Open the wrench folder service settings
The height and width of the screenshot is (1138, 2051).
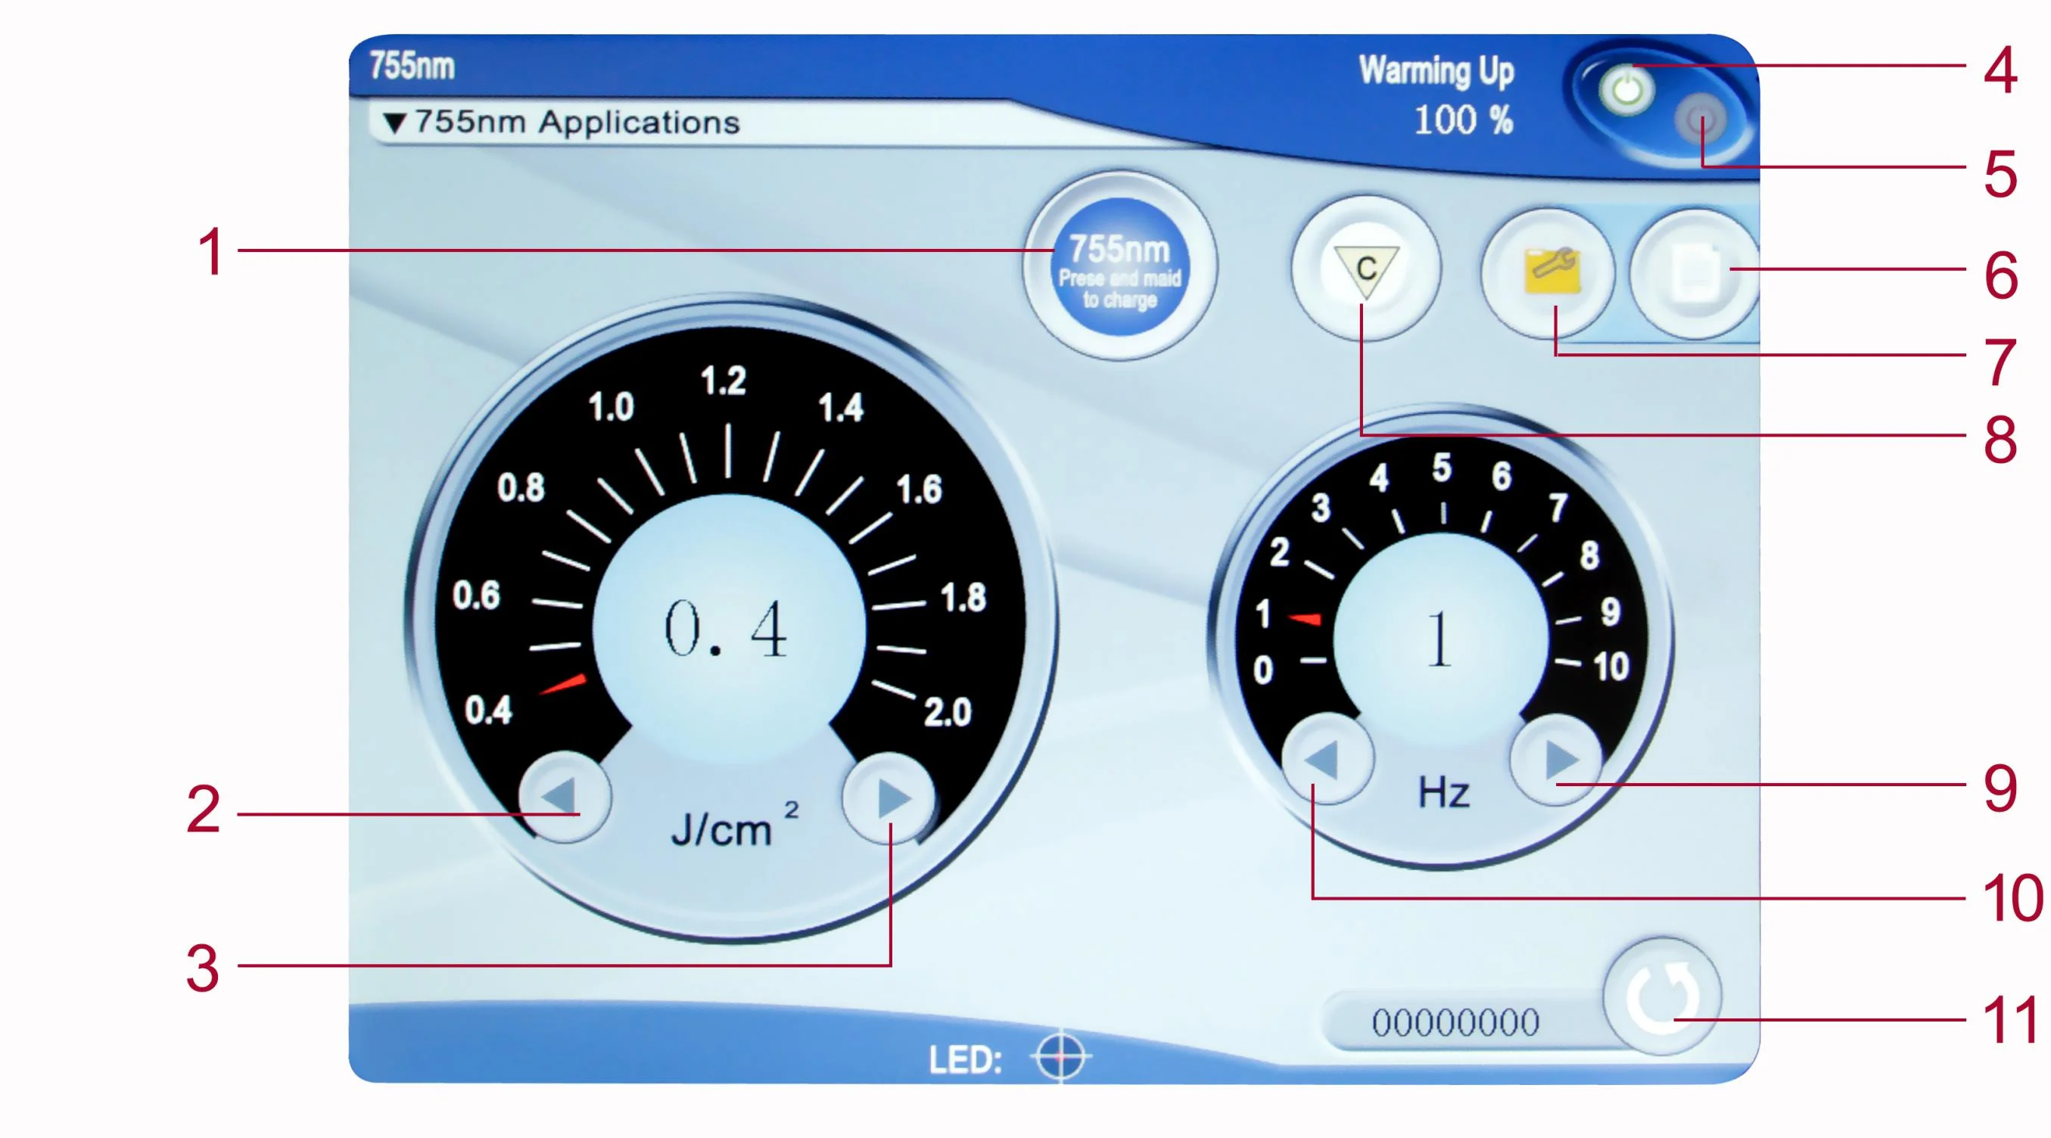(1549, 273)
